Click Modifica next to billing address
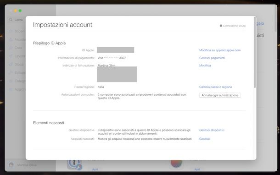 pyautogui.click(x=205, y=66)
